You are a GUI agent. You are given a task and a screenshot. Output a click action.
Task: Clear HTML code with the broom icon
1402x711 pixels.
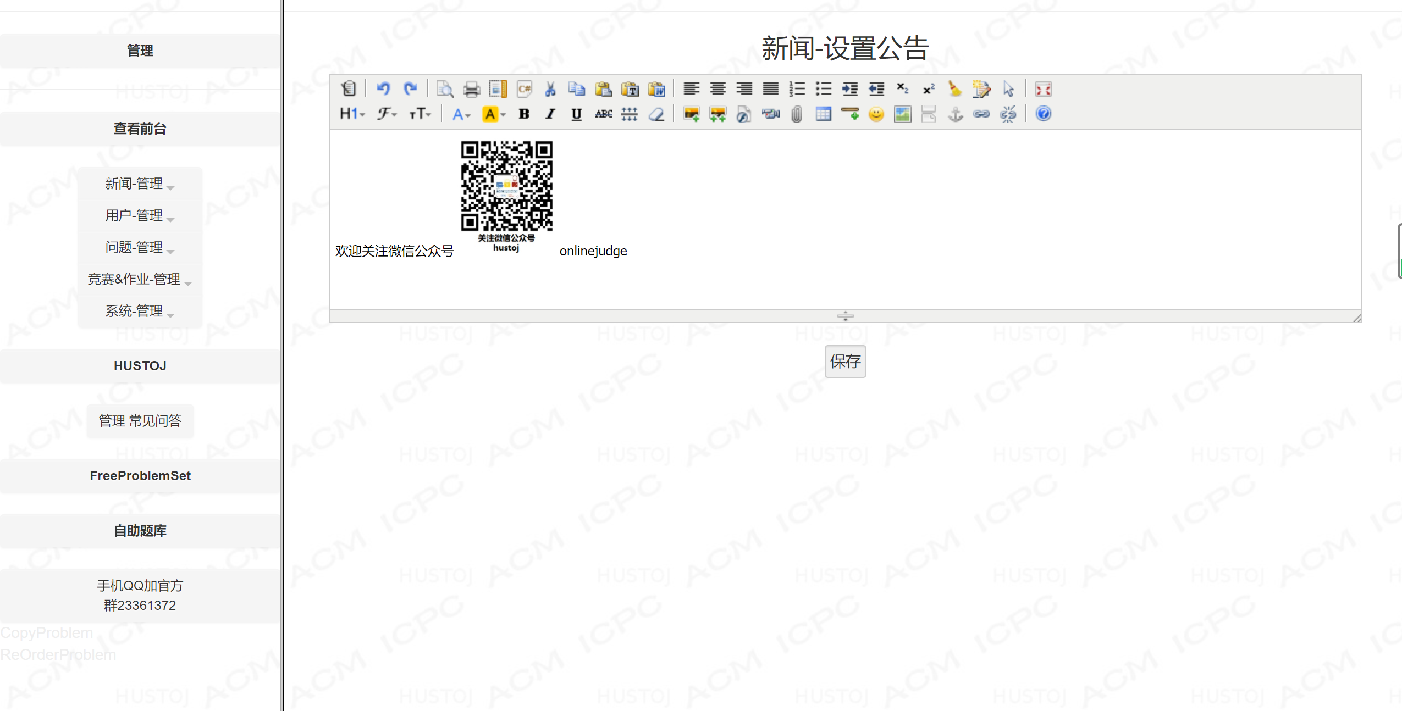click(955, 88)
